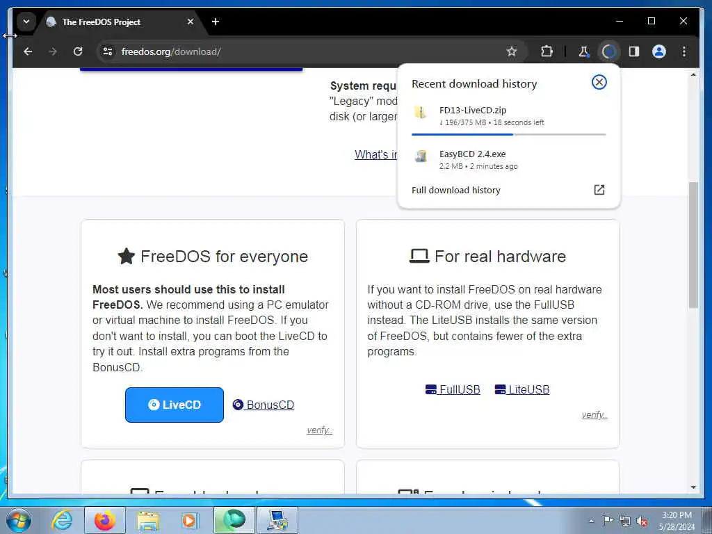This screenshot has width=712, height=534.
Task: Launch Internet Explorer from taskbar
Action: click(62, 520)
